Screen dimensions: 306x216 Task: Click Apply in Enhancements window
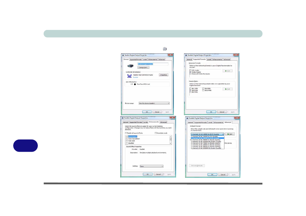coord(169,174)
